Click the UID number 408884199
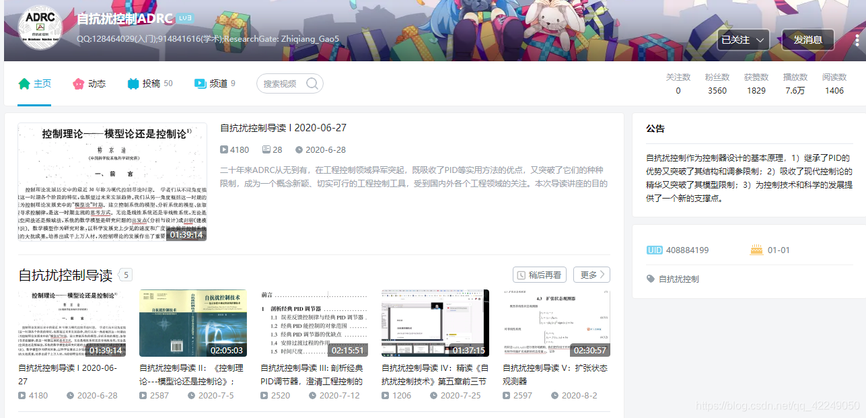This screenshot has width=866, height=418. tap(687, 250)
